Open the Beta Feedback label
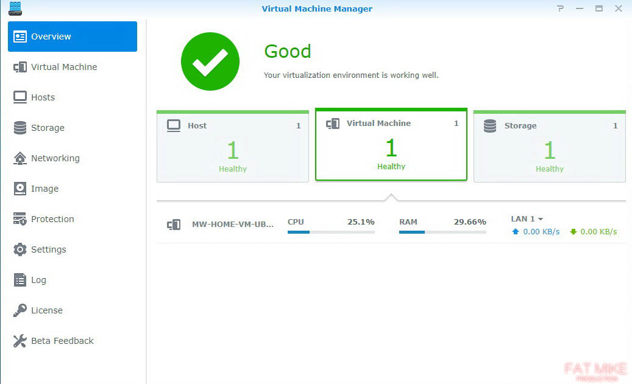632x384 pixels. coord(62,341)
